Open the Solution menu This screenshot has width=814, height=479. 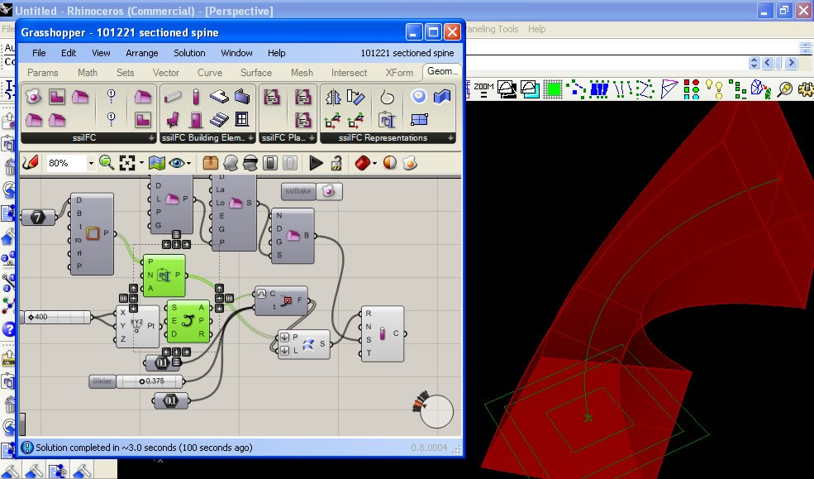coord(189,53)
